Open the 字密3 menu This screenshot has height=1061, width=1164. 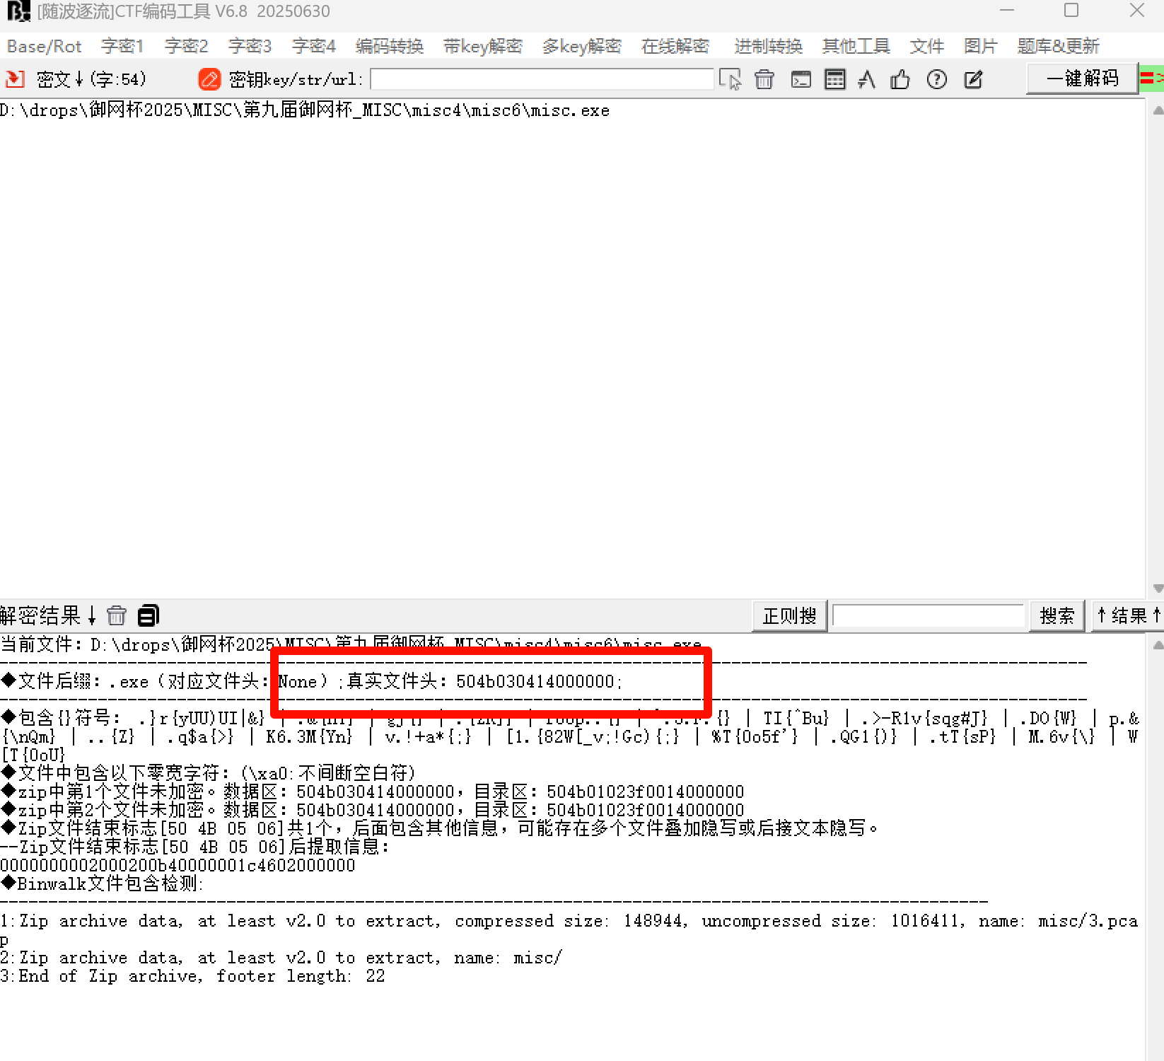tap(250, 47)
